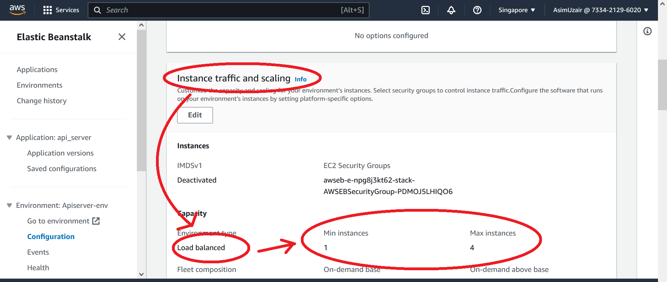
Task: Open the AWS console home logo
Action: point(17,10)
